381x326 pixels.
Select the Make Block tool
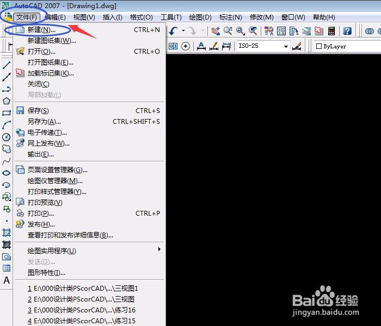pyautogui.click(x=7, y=209)
